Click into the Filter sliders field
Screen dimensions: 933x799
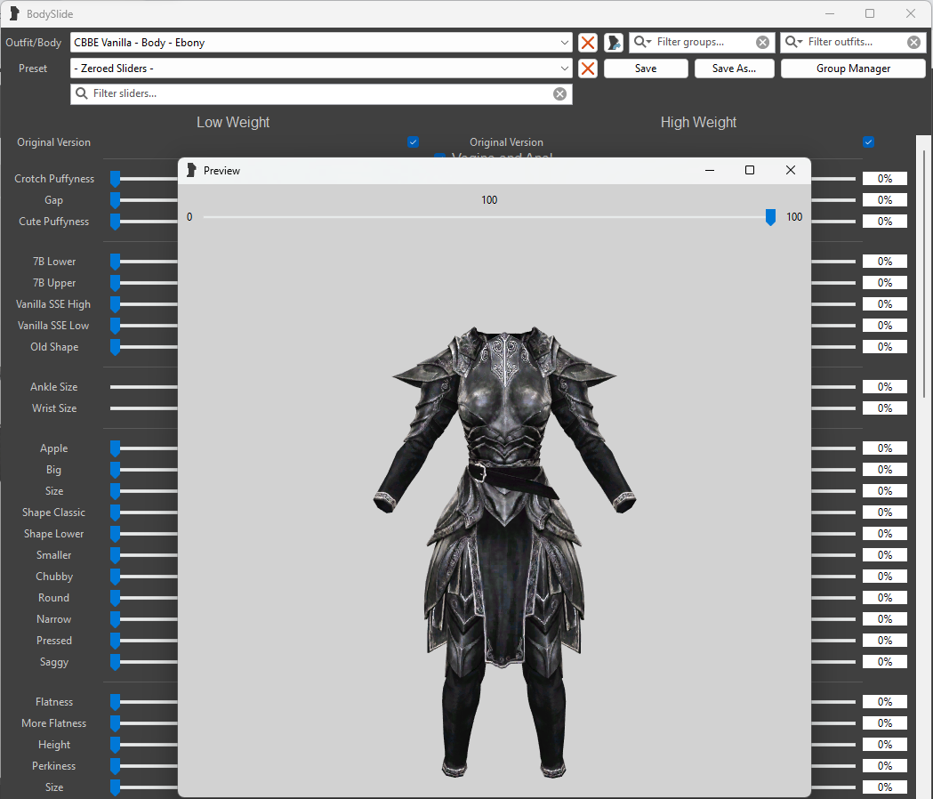click(321, 93)
